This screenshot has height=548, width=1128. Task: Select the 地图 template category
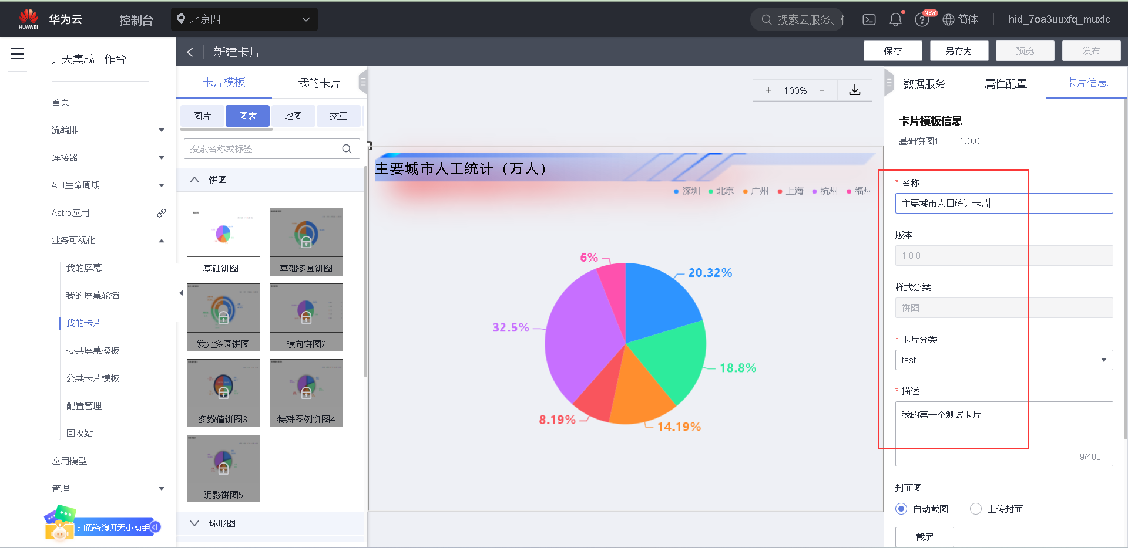click(293, 116)
